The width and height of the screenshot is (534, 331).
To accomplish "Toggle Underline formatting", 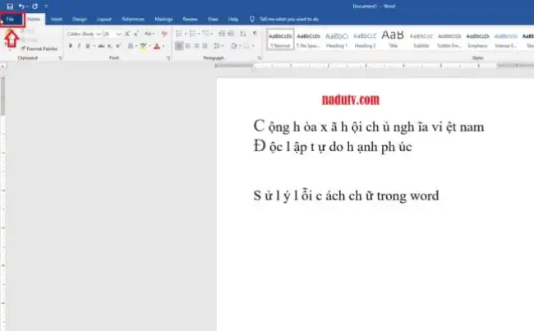I will click(88, 46).
